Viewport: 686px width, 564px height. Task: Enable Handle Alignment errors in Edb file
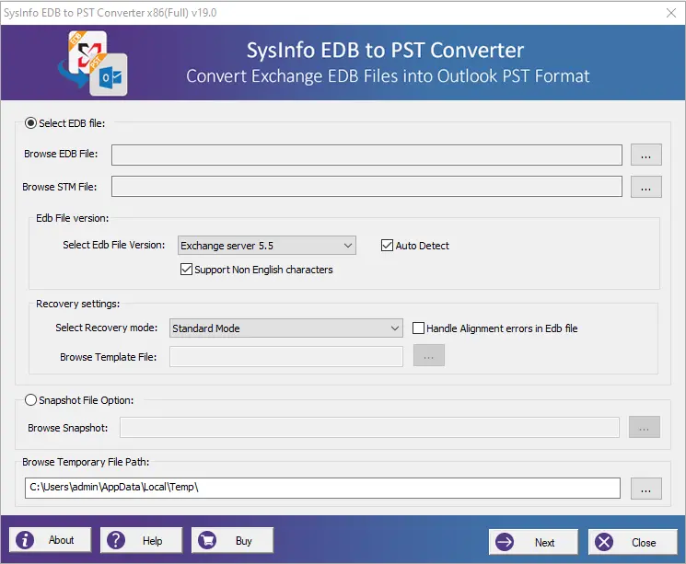click(419, 328)
